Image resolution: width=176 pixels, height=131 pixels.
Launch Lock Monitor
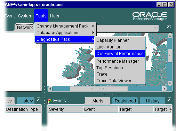[x=120, y=47]
